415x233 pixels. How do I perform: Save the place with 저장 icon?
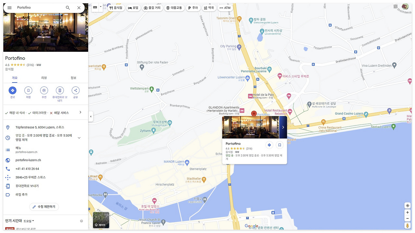28,91
